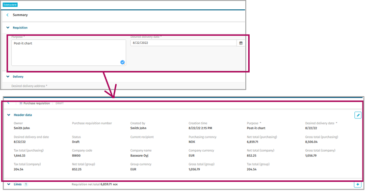Screen dimensions: 368x193
Task: Click Gross total (purchasing) value 8,506.04
Action: click(x=311, y=142)
